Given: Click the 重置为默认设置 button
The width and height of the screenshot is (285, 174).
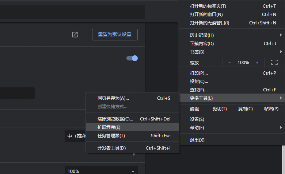Looking at the screenshot, I should coord(115,35).
